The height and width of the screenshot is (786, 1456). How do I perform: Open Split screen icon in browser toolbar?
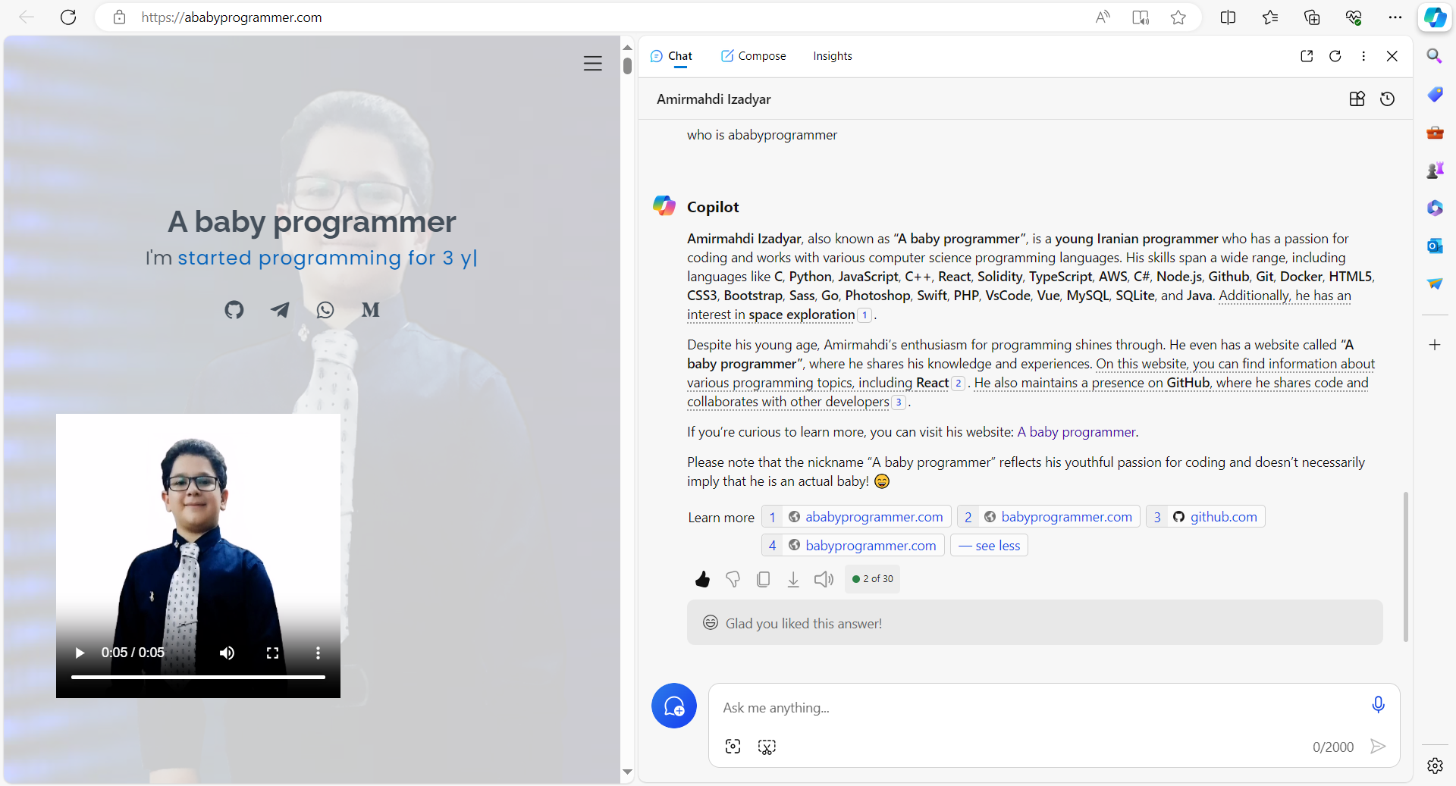click(x=1228, y=17)
